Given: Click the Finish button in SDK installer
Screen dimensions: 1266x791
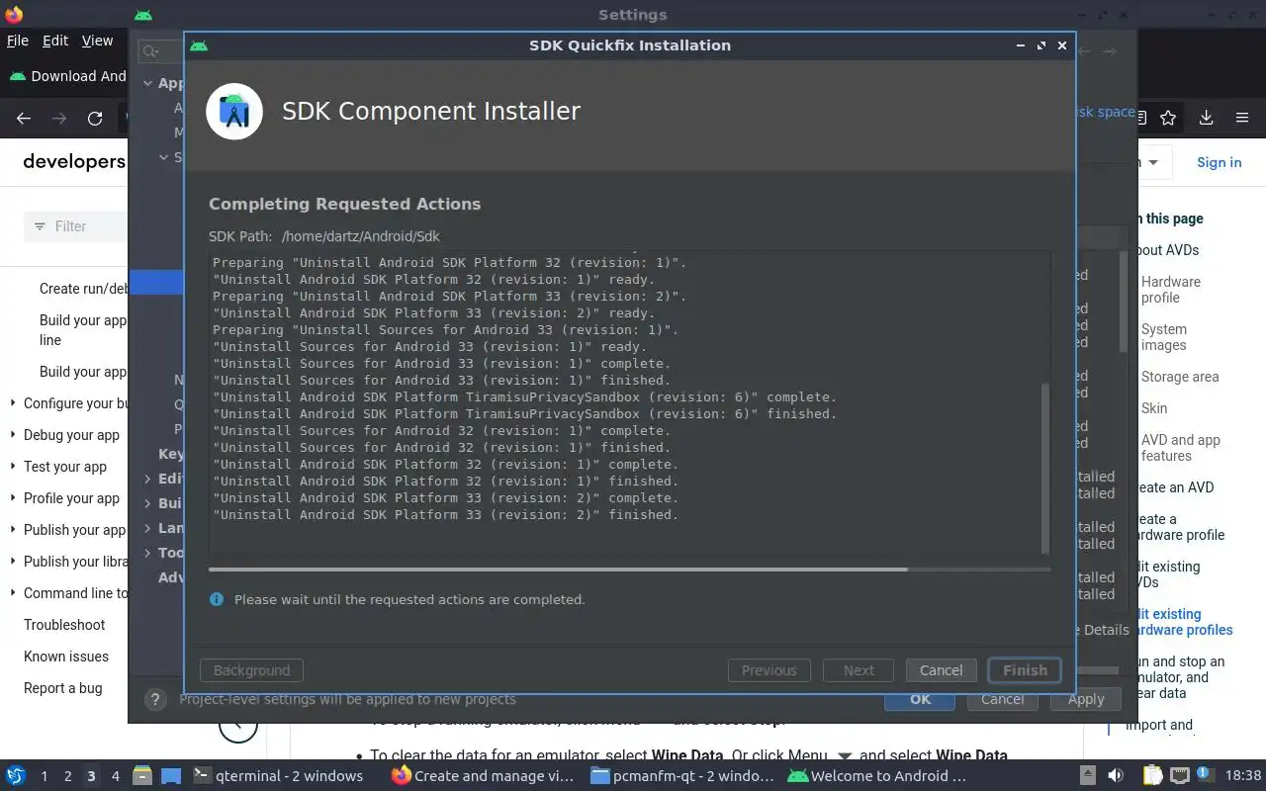Looking at the screenshot, I should (1025, 670).
